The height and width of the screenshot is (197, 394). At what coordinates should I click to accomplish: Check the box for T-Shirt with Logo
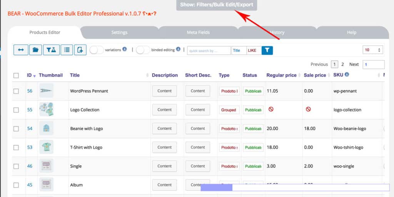16,147
